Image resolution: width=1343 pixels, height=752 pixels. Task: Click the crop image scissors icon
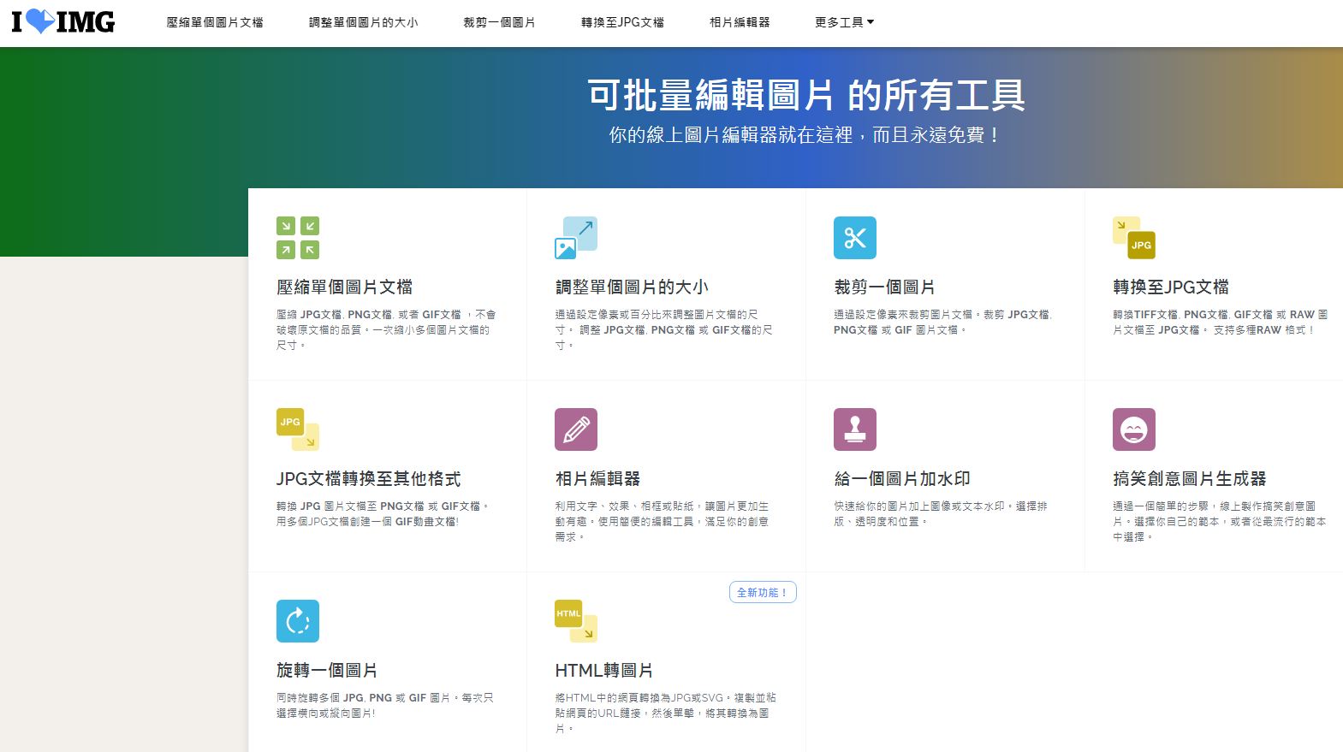[855, 238]
